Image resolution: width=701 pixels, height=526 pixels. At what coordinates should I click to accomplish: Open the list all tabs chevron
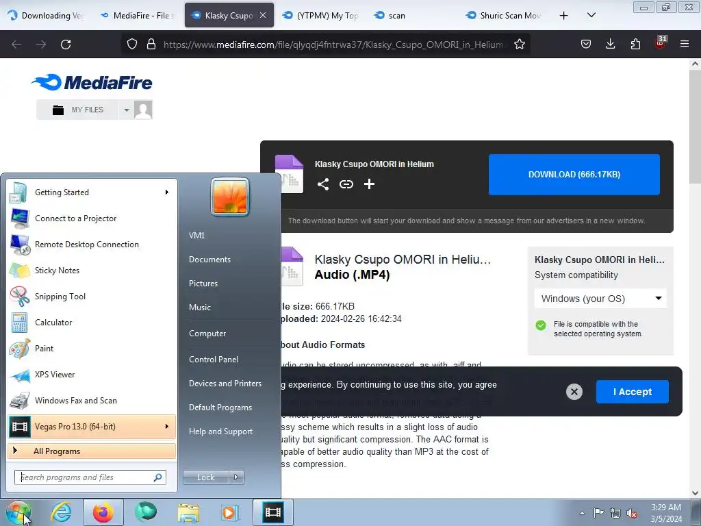point(591,15)
